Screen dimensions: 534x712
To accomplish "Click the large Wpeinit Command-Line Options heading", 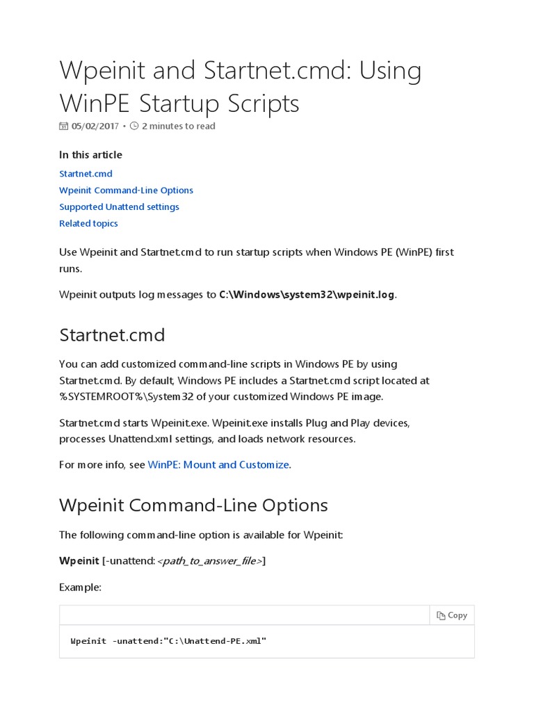I will [x=193, y=505].
